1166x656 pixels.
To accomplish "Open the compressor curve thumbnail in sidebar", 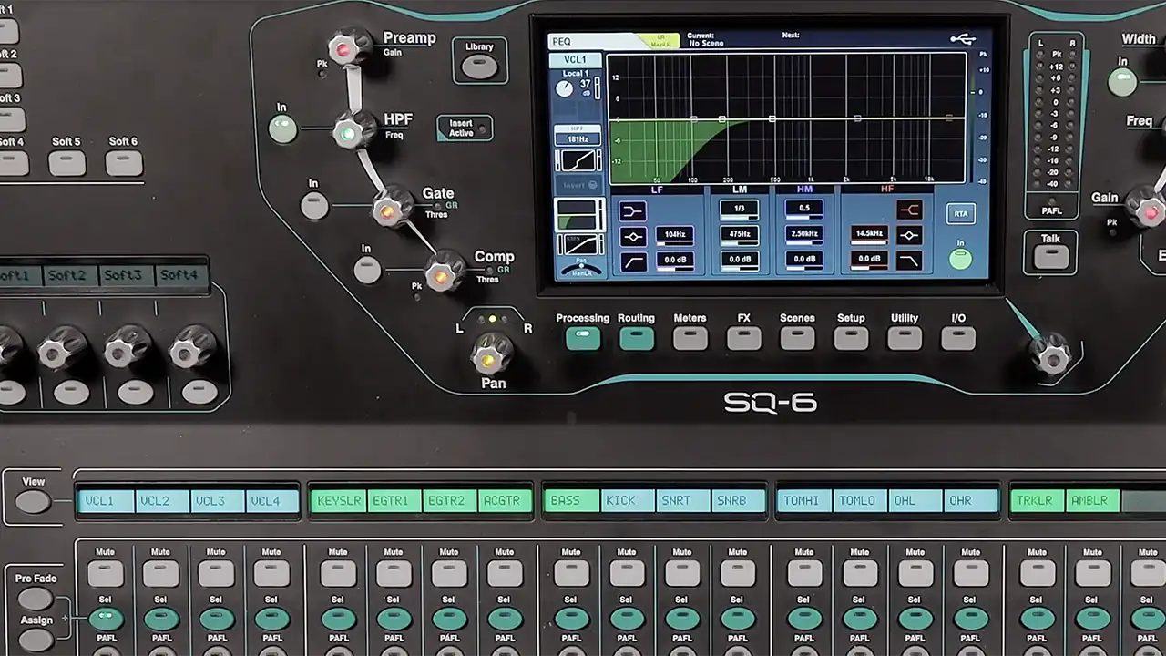I will pos(578,244).
